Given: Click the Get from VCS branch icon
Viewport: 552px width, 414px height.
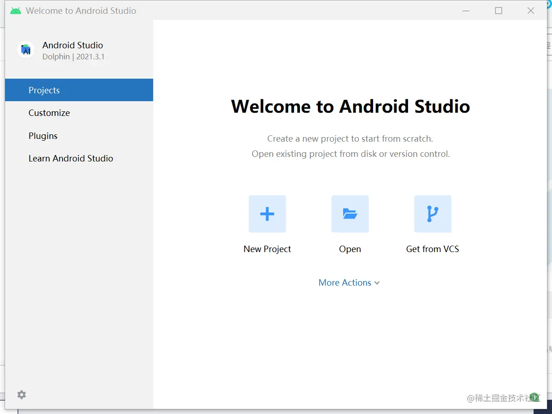Looking at the screenshot, I should (433, 214).
